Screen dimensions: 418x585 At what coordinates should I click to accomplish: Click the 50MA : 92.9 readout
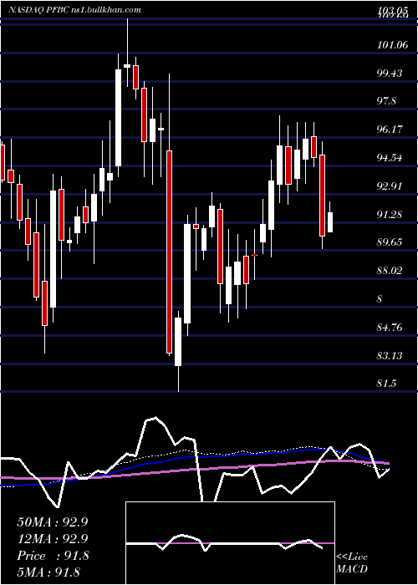(x=53, y=522)
